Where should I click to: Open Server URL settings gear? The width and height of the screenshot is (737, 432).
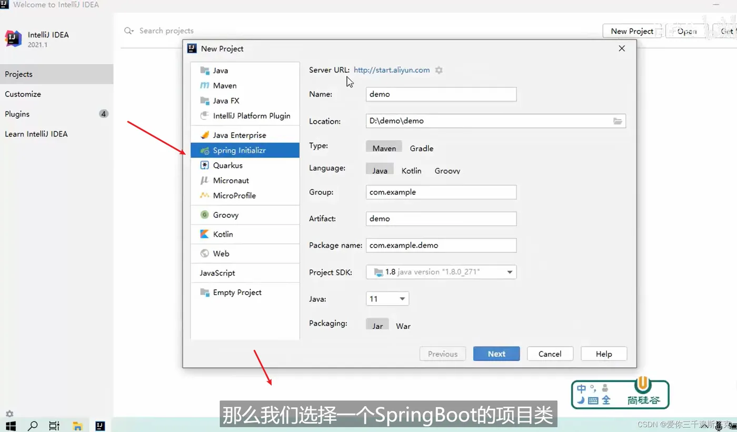pyautogui.click(x=439, y=70)
